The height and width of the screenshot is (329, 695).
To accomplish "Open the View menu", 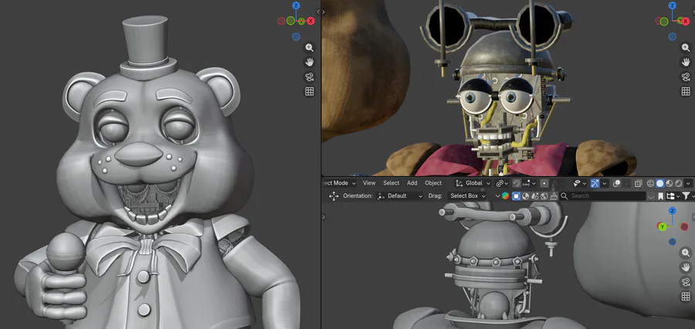I will pos(369,183).
